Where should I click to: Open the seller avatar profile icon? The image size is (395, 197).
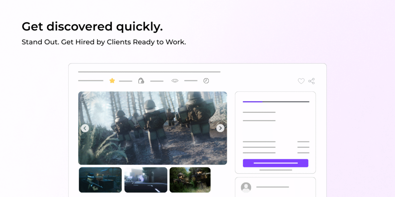(x=246, y=187)
